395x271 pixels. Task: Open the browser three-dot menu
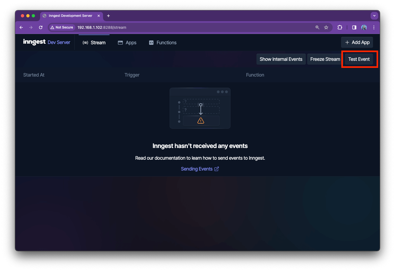pyautogui.click(x=374, y=27)
